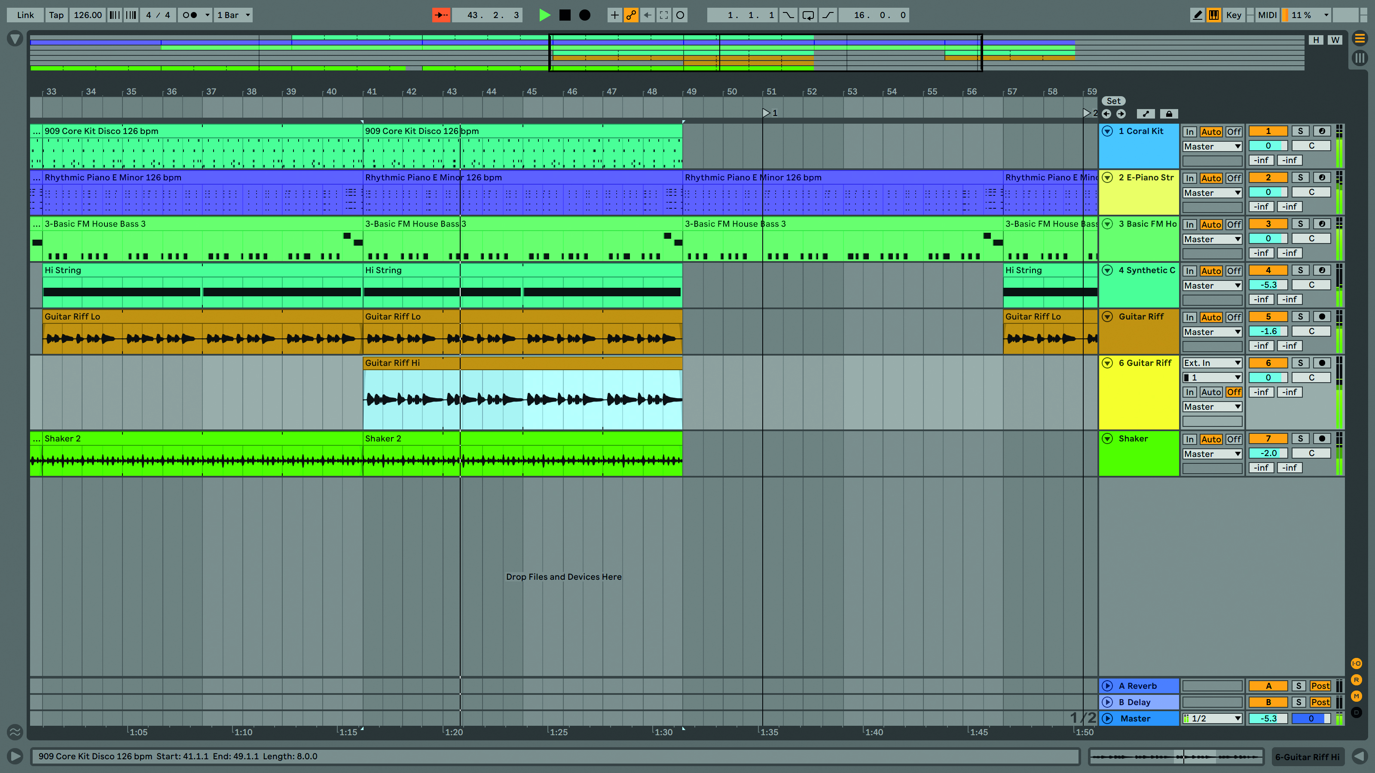Screen dimensions: 1375x773
Task: Click the Phase Nudge Up icon
Action: [x=131, y=15]
